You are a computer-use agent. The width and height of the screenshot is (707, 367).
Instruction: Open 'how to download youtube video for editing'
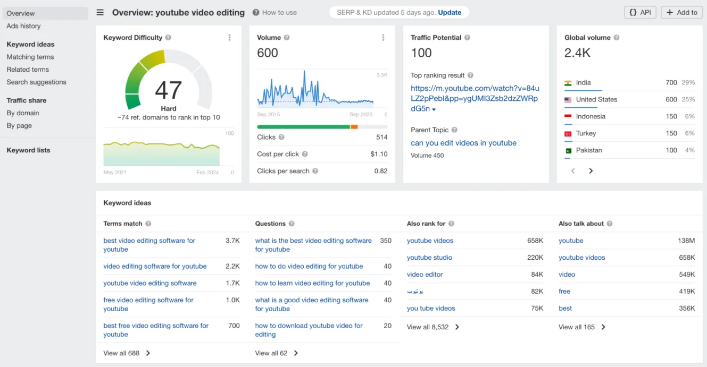coord(309,330)
